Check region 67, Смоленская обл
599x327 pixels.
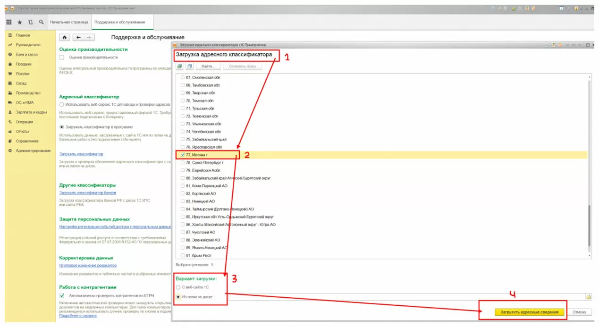coord(183,77)
